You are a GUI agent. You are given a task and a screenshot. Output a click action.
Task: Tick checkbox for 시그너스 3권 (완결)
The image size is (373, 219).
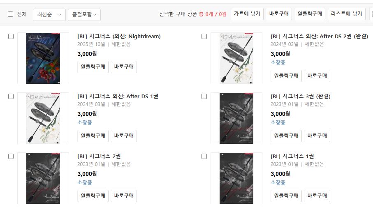tap(204, 96)
